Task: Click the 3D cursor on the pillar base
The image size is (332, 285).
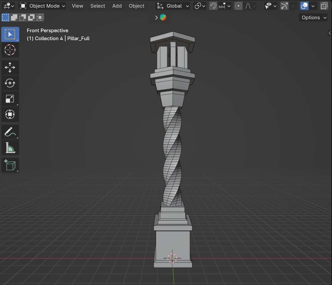Action: [x=172, y=258]
